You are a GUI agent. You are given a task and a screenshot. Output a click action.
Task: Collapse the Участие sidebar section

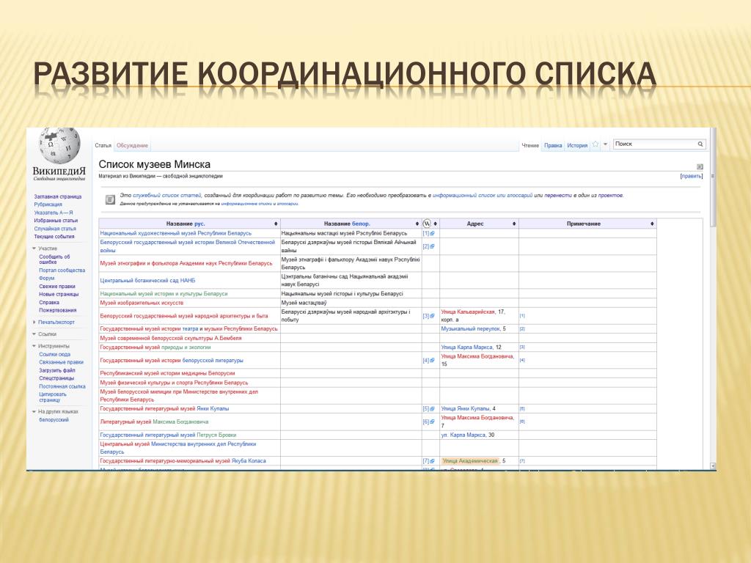coord(34,249)
